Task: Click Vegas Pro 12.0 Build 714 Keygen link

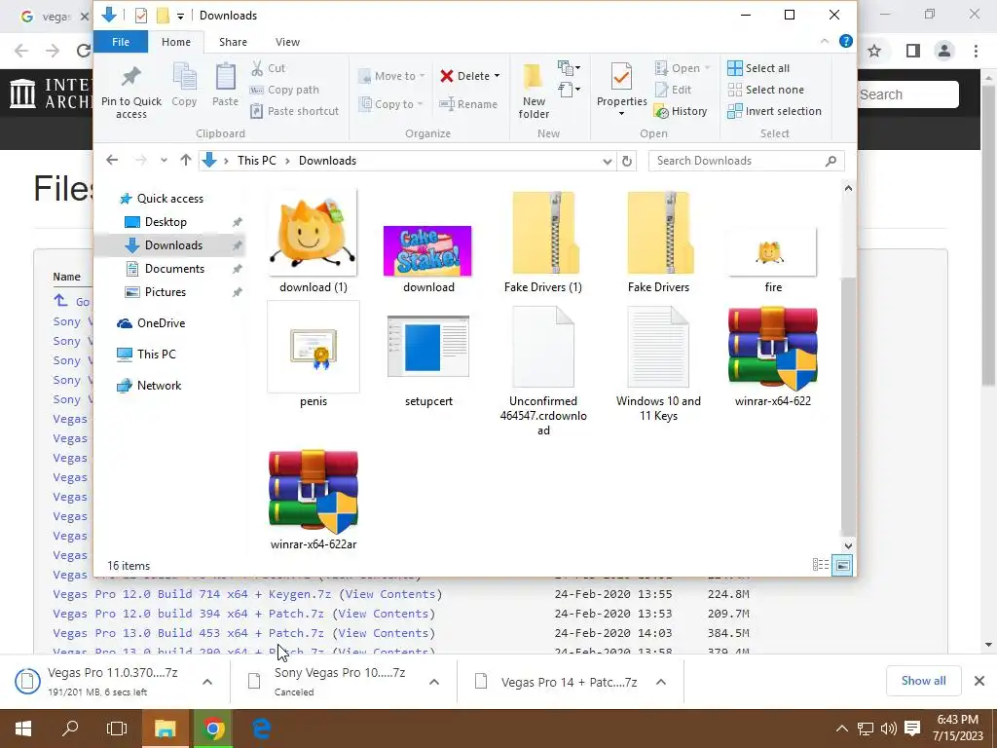Action: [x=192, y=594]
